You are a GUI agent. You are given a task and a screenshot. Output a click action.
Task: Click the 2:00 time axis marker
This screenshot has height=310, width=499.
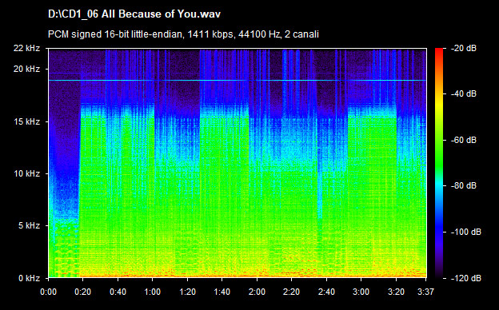pos(257,292)
